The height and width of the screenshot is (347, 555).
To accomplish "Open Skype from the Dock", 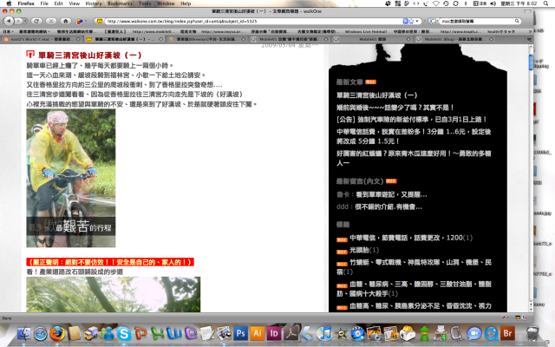I will pyautogui.click(x=124, y=333).
